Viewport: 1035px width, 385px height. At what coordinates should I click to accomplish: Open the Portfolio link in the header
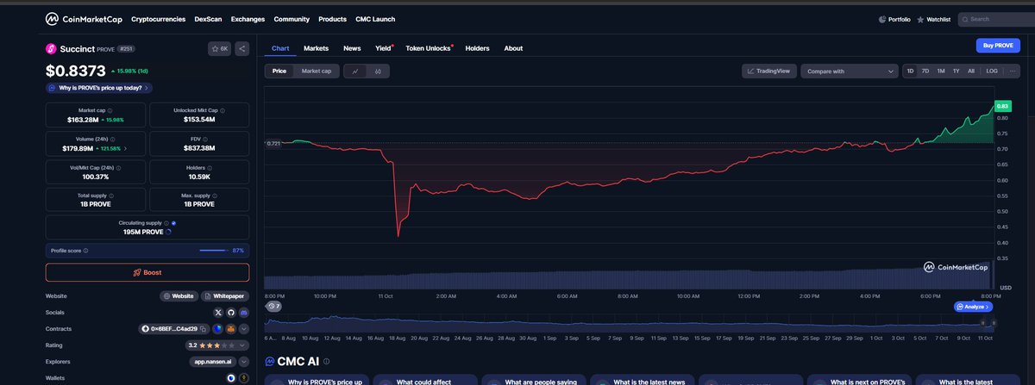pyautogui.click(x=894, y=19)
